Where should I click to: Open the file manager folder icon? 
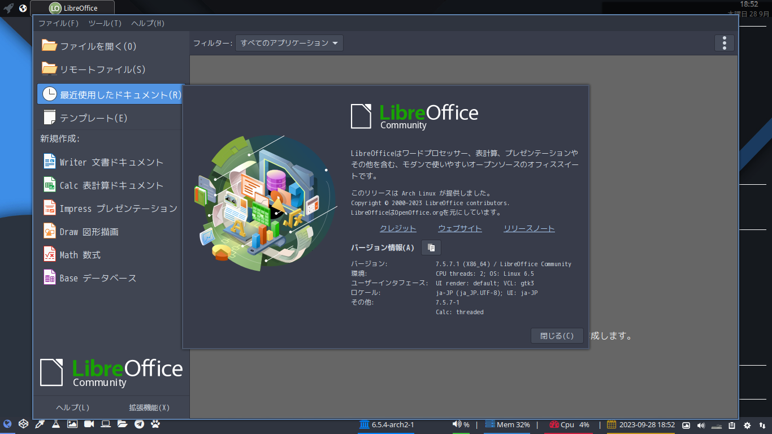pos(122,424)
